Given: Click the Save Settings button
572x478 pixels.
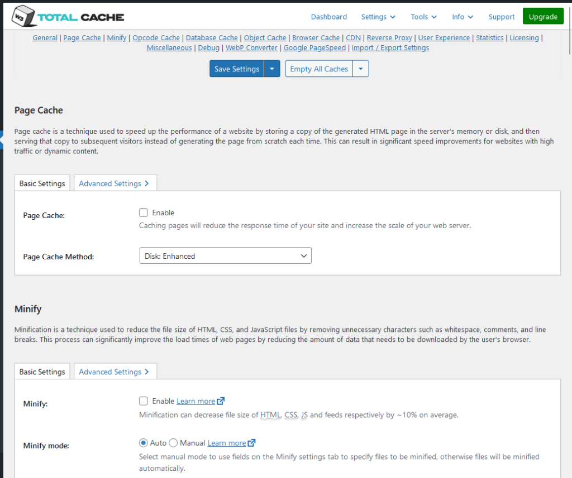Looking at the screenshot, I should pyautogui.click(x=236, y=69).
